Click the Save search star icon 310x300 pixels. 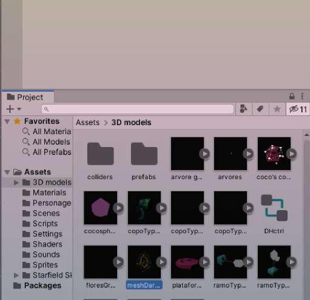(x=277, y=109)
